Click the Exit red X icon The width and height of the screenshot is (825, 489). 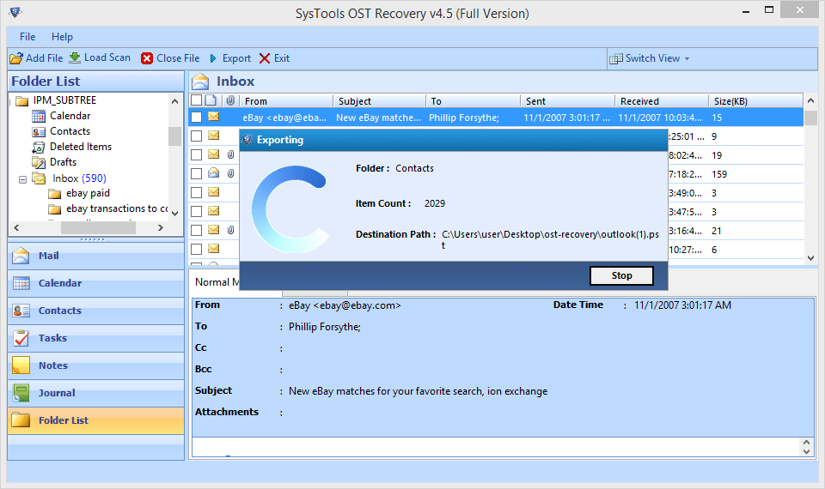pos(265,58)
